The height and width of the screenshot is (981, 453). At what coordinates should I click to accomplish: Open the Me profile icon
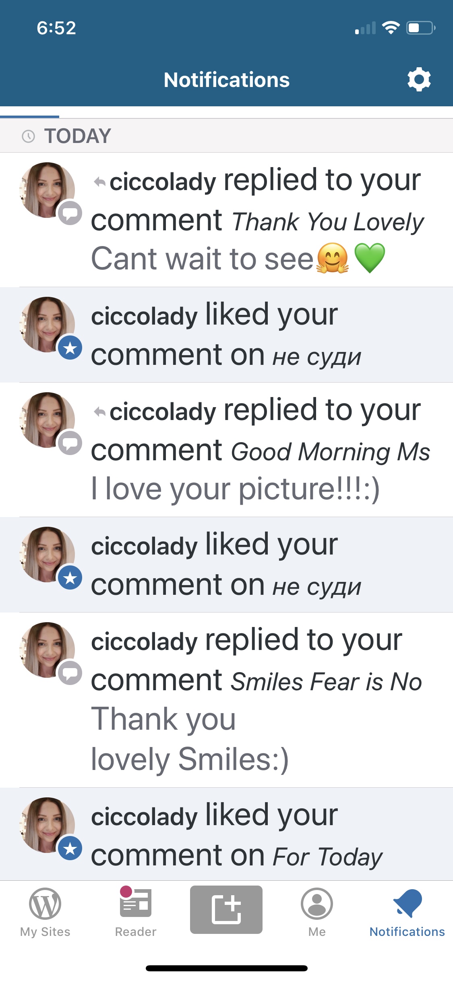(x=317, y=904)
